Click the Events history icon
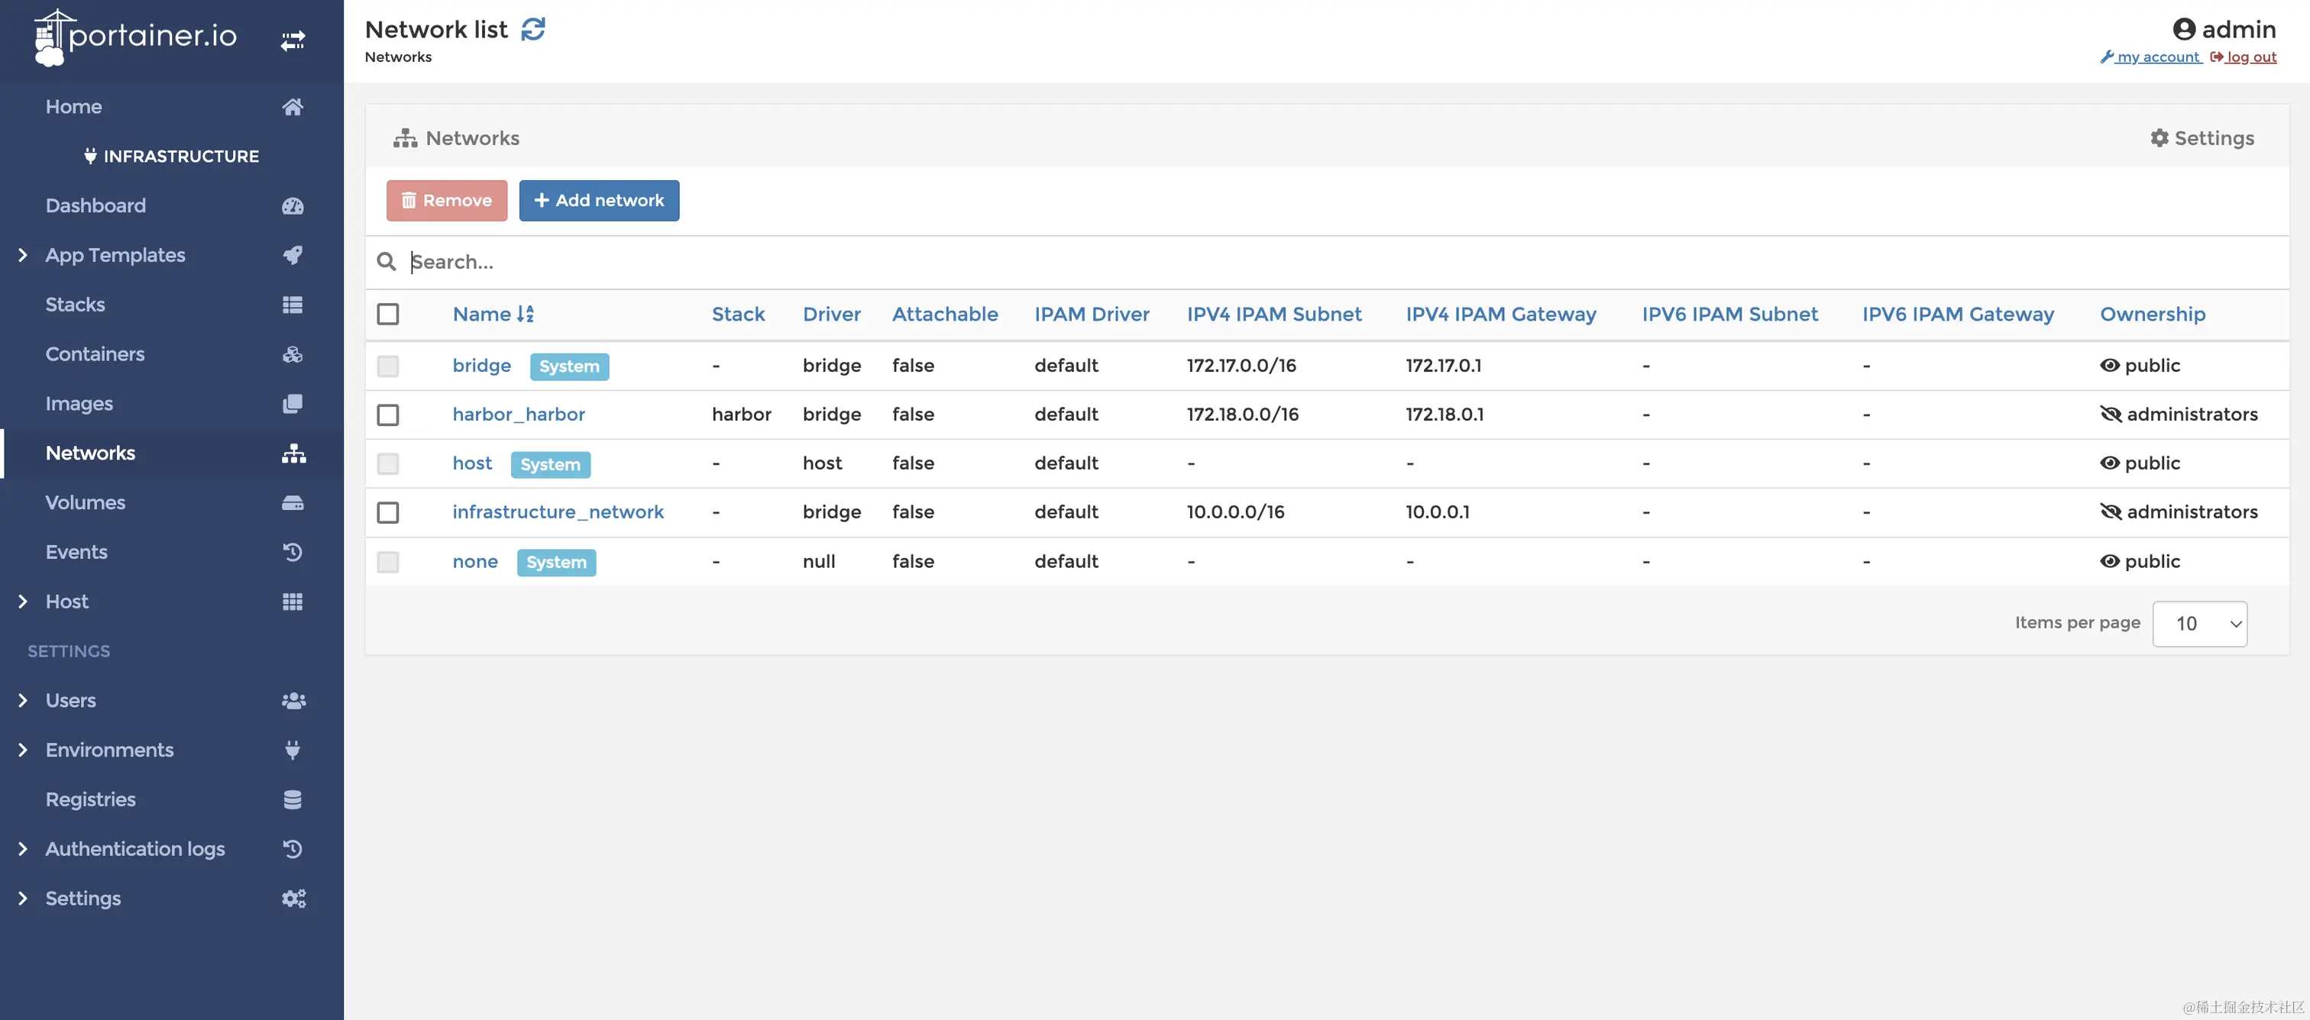The width and height of the screenshot is (2310, 1020). [293, 552]
